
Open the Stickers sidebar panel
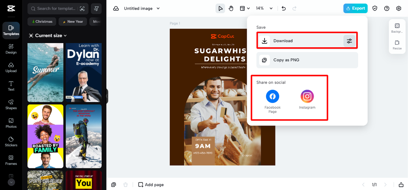[x=11, y=141]
